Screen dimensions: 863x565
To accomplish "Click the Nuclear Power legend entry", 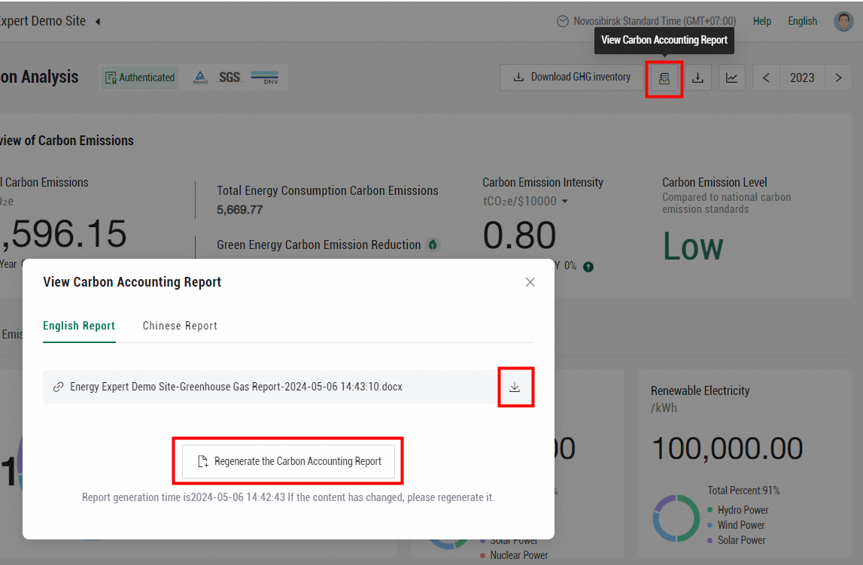I will pos(513,555).
